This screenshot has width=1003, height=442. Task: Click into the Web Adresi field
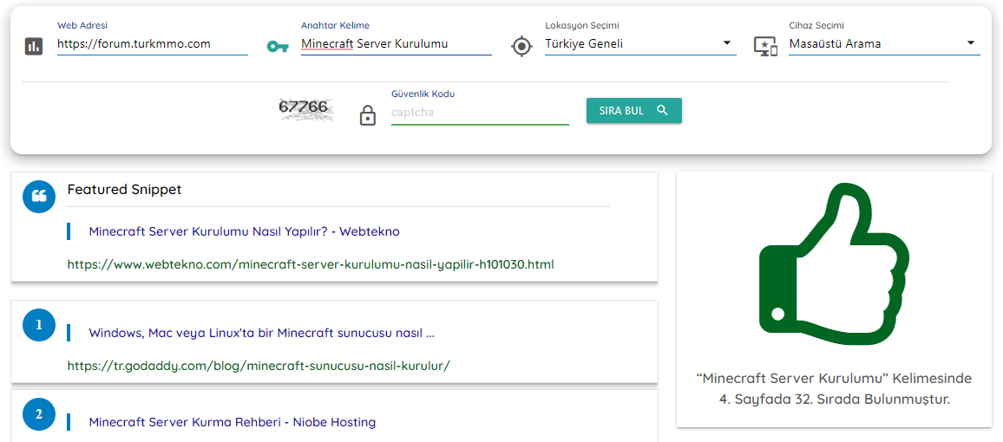(x=152, y=44)
